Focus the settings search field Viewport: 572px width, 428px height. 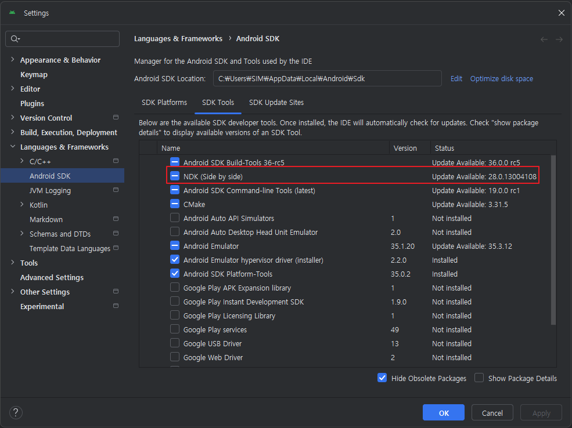[x=62, y=39]
